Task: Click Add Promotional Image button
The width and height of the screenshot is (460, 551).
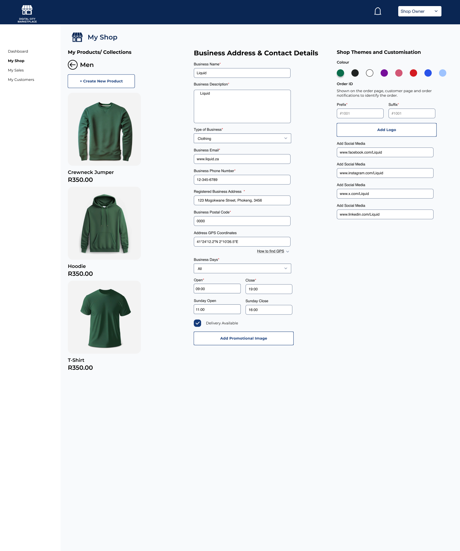Action: [243, 338]
